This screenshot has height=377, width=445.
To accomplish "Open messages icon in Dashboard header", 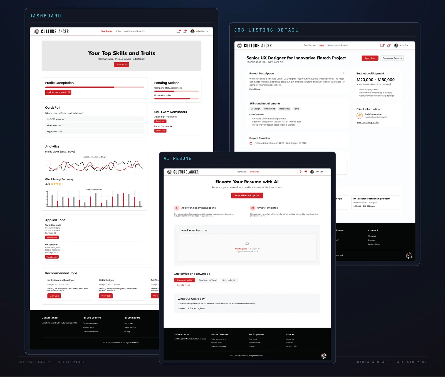I will click(x=178, y=31).
